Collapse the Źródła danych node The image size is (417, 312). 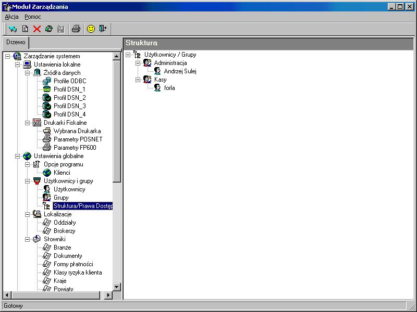click(x=28, y=73)
